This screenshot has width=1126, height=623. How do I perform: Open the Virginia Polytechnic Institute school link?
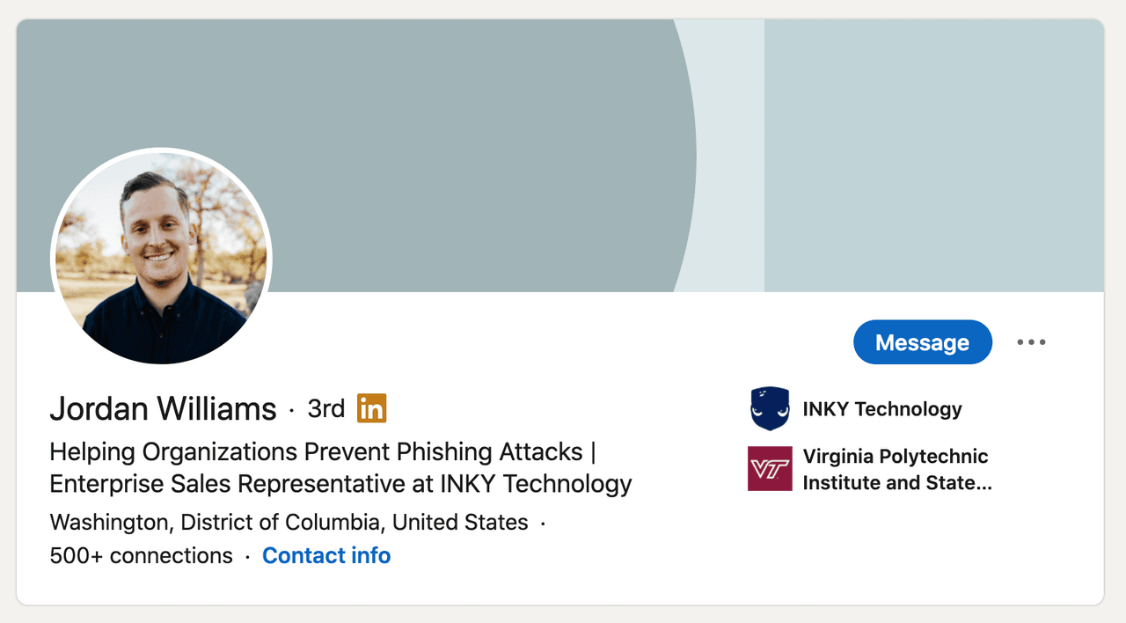pyautogui.click(x=896, y=469)
